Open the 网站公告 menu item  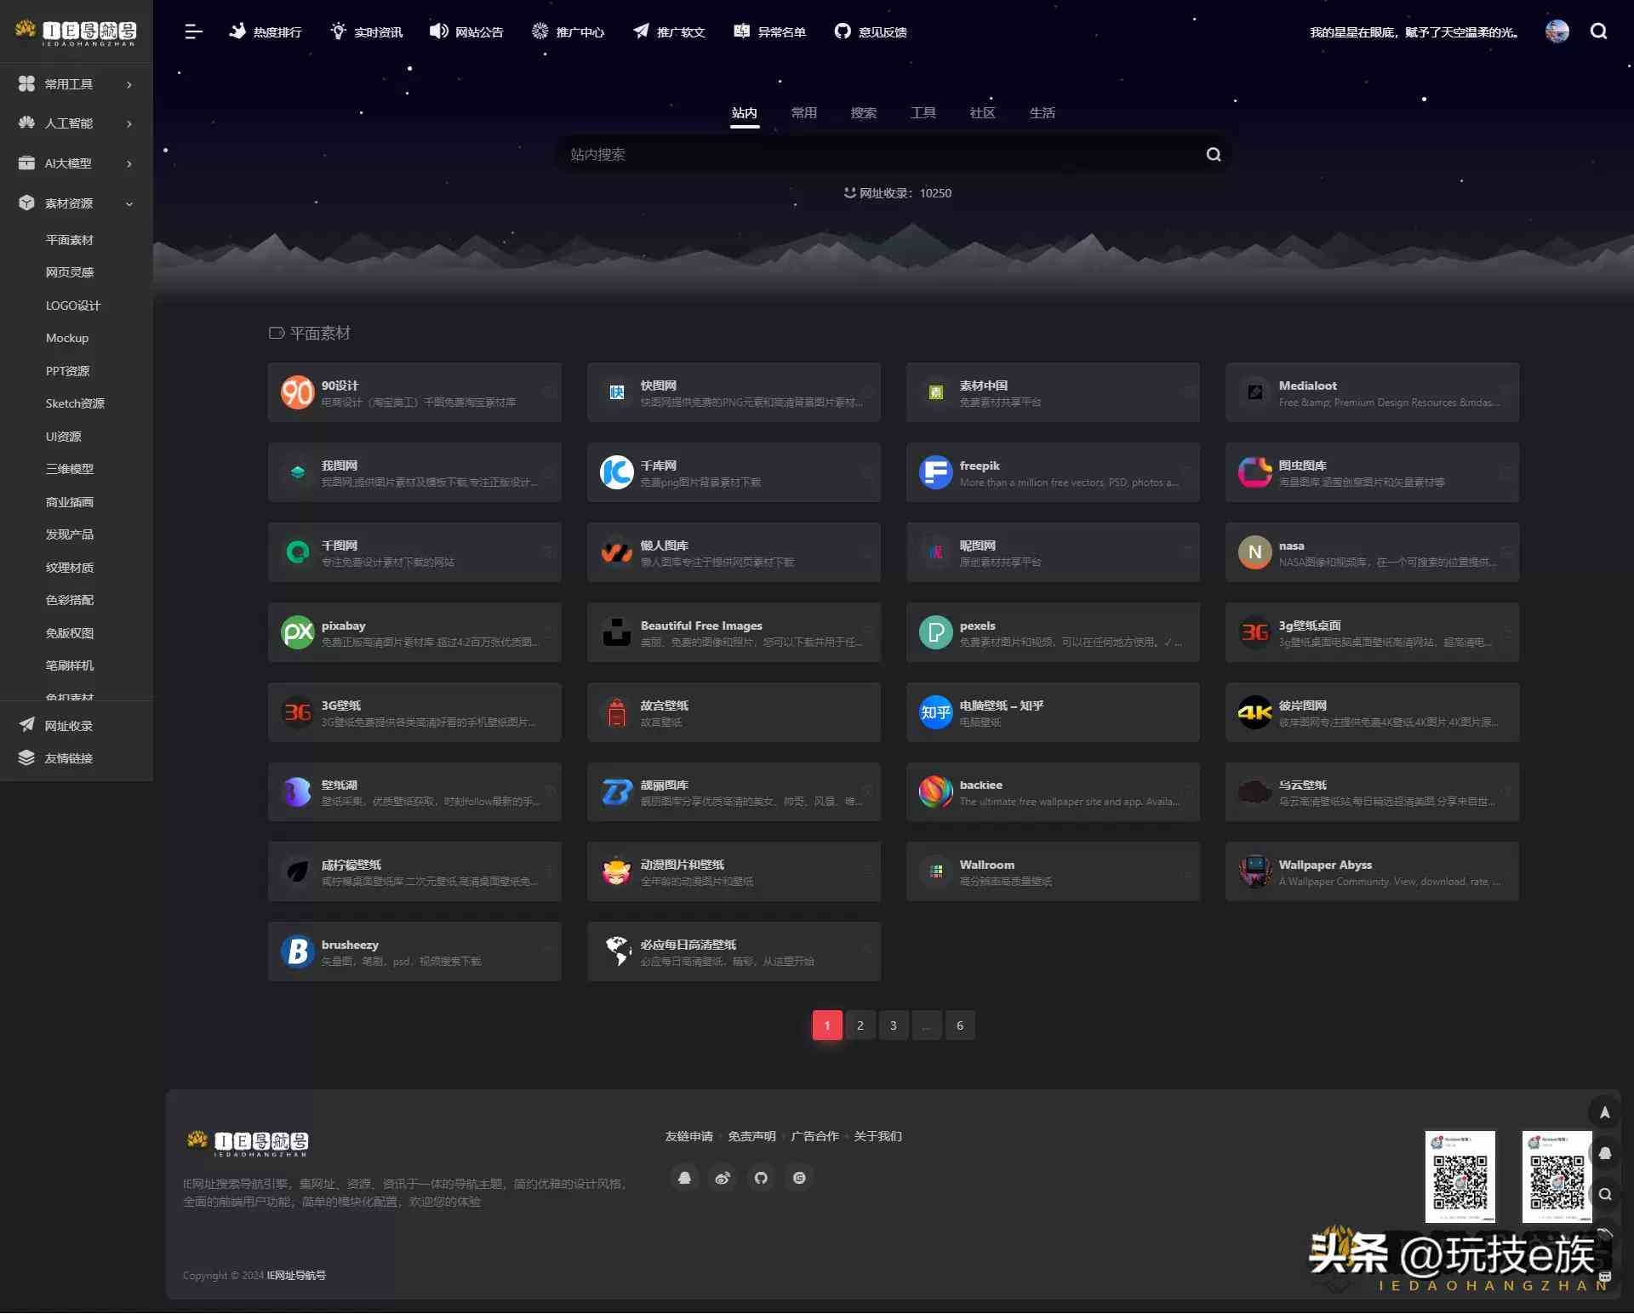[x=467, y=31]
